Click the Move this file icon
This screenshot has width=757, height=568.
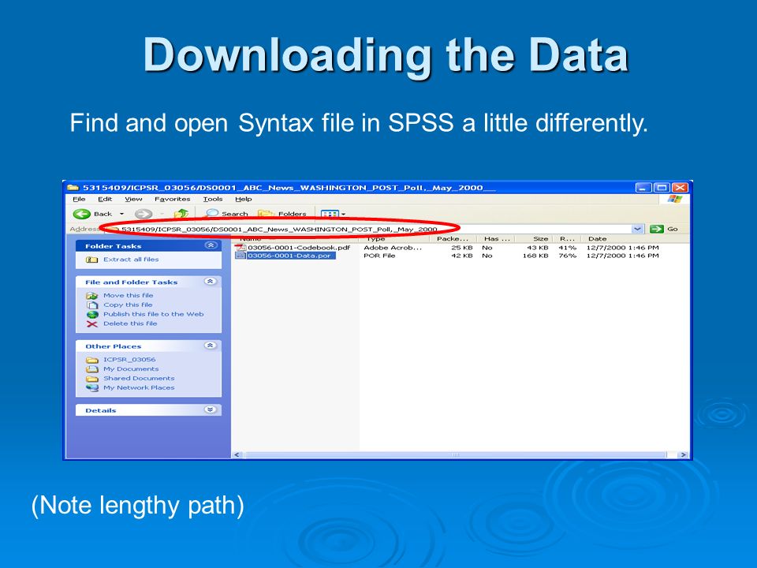tap(91, 296)
